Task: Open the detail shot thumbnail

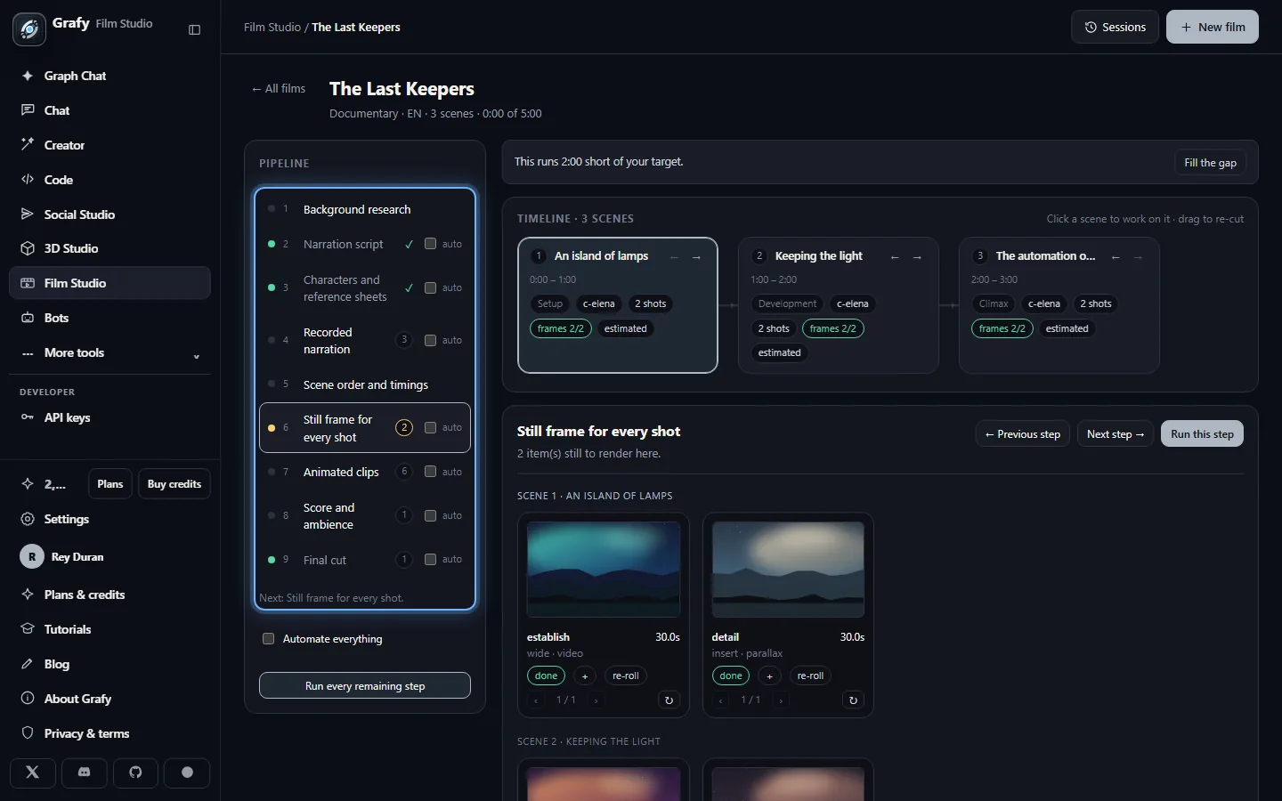Action: point(788,570)
